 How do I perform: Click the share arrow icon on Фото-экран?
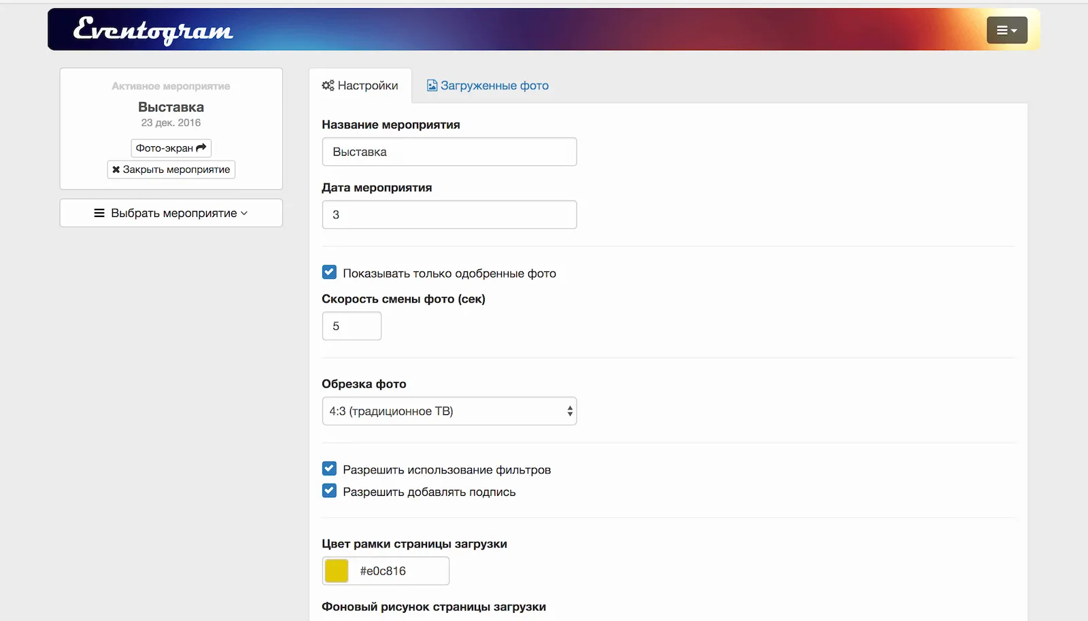coord(201,148)
